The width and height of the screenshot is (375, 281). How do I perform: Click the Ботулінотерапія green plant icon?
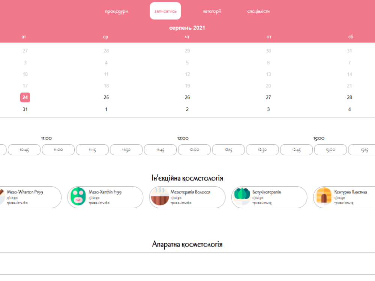click(x=242, y=196)
